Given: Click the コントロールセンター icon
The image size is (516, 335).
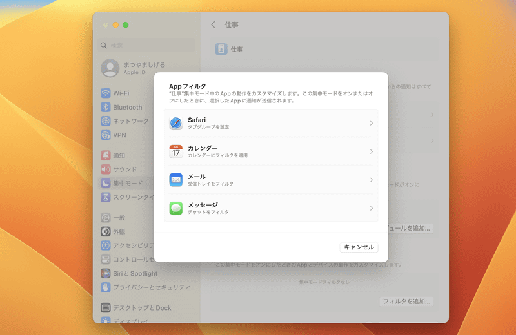Looking at the screenshot, I should tap(105, 260).
